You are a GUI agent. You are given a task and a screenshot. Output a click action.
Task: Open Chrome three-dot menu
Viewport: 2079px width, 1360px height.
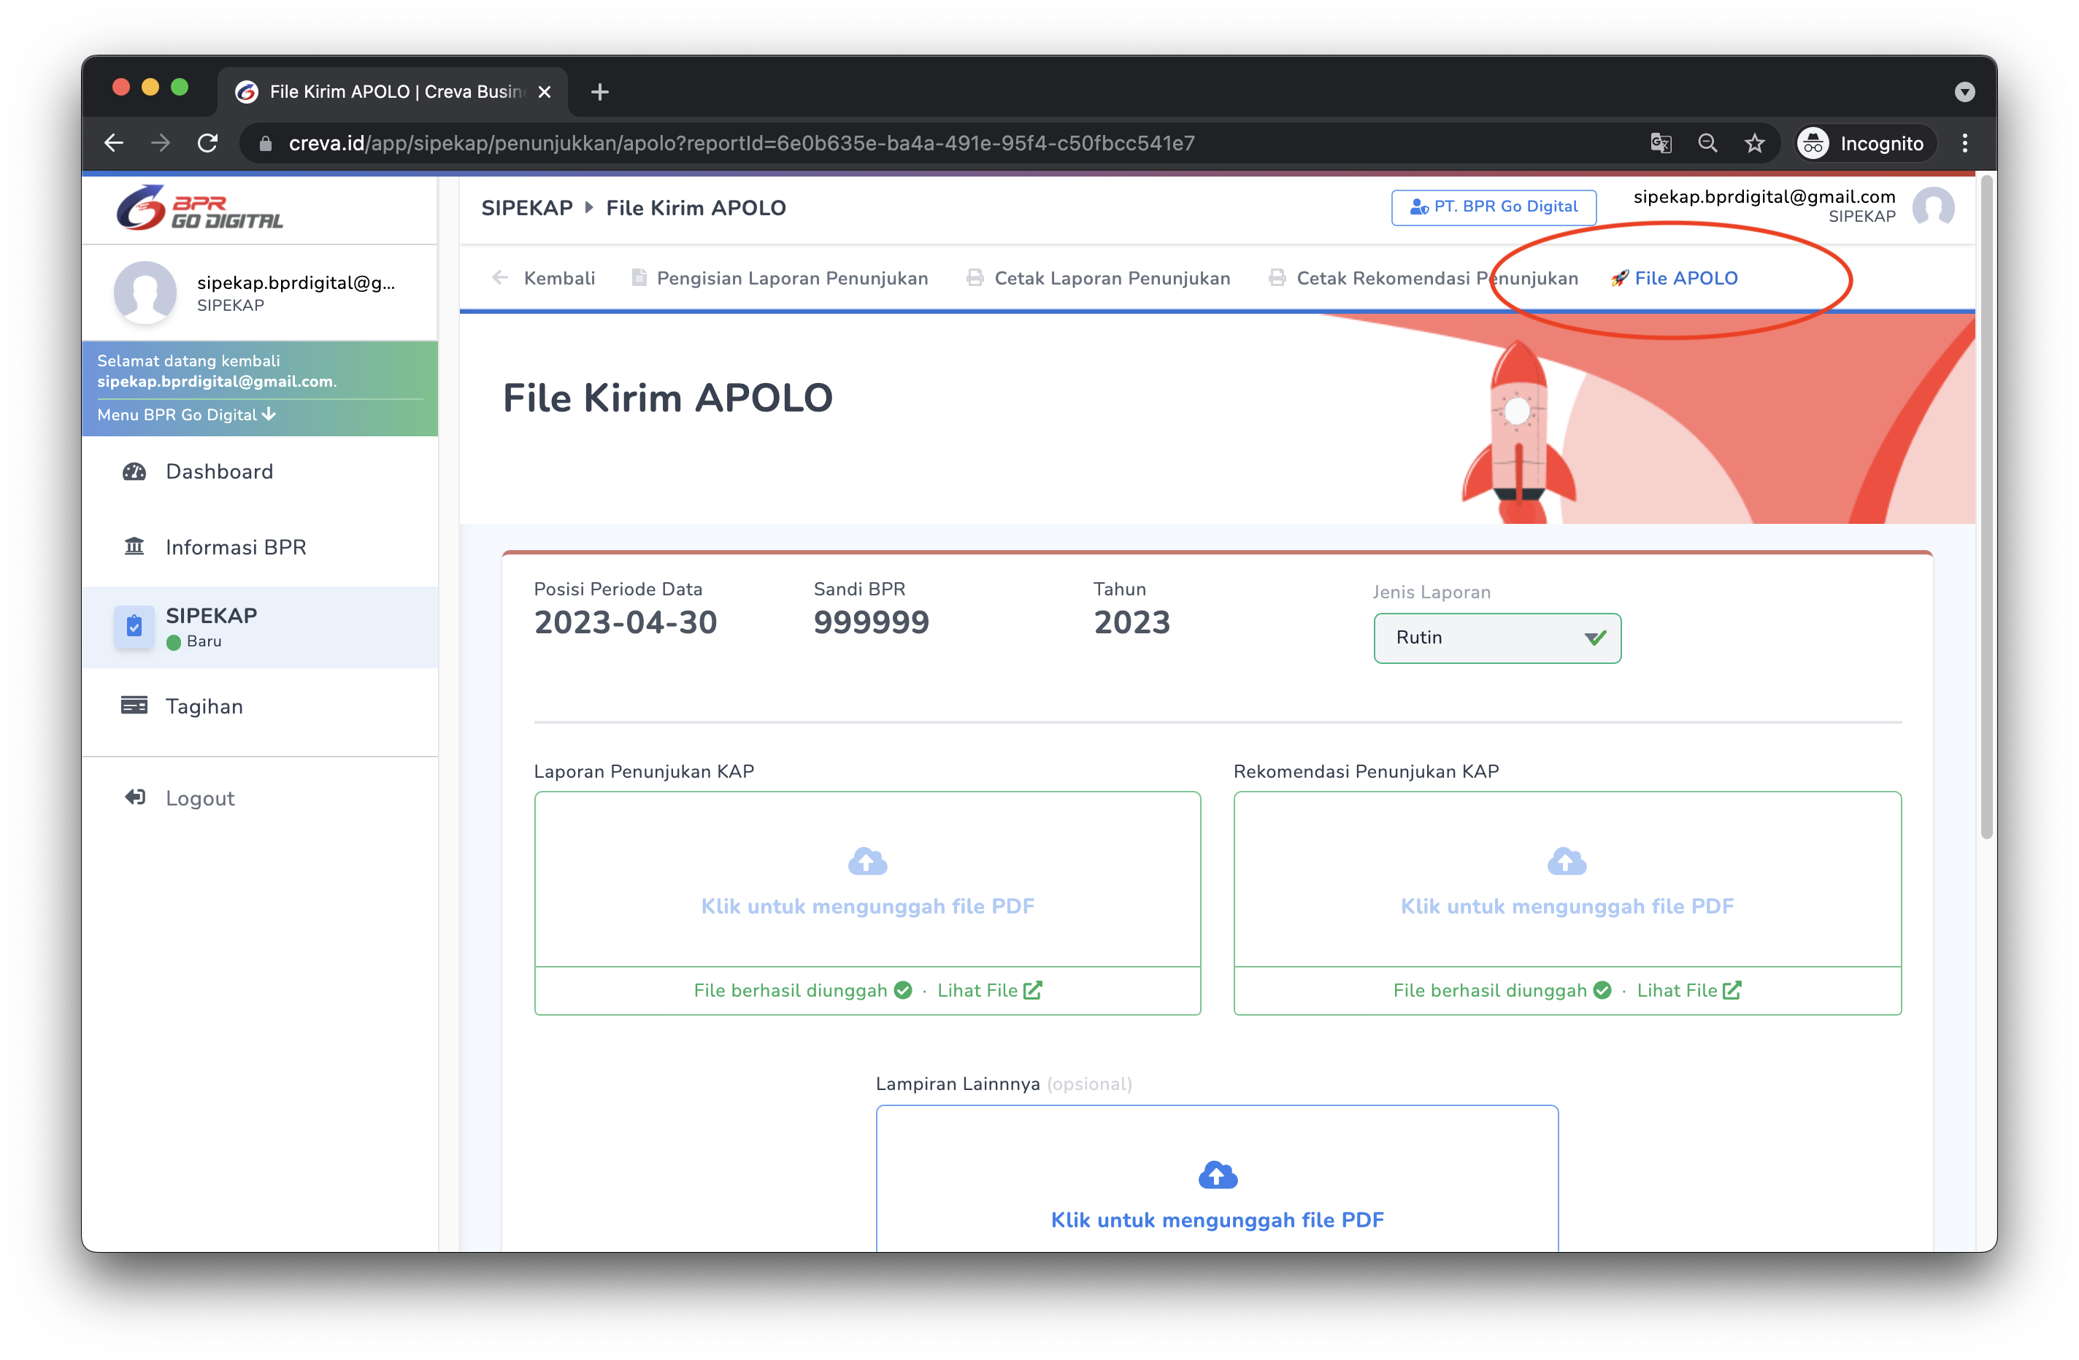[x=1964, y=143]
